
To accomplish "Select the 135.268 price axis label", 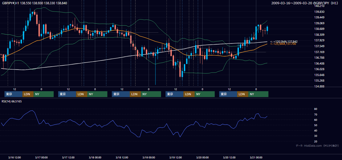I will 320,81.
